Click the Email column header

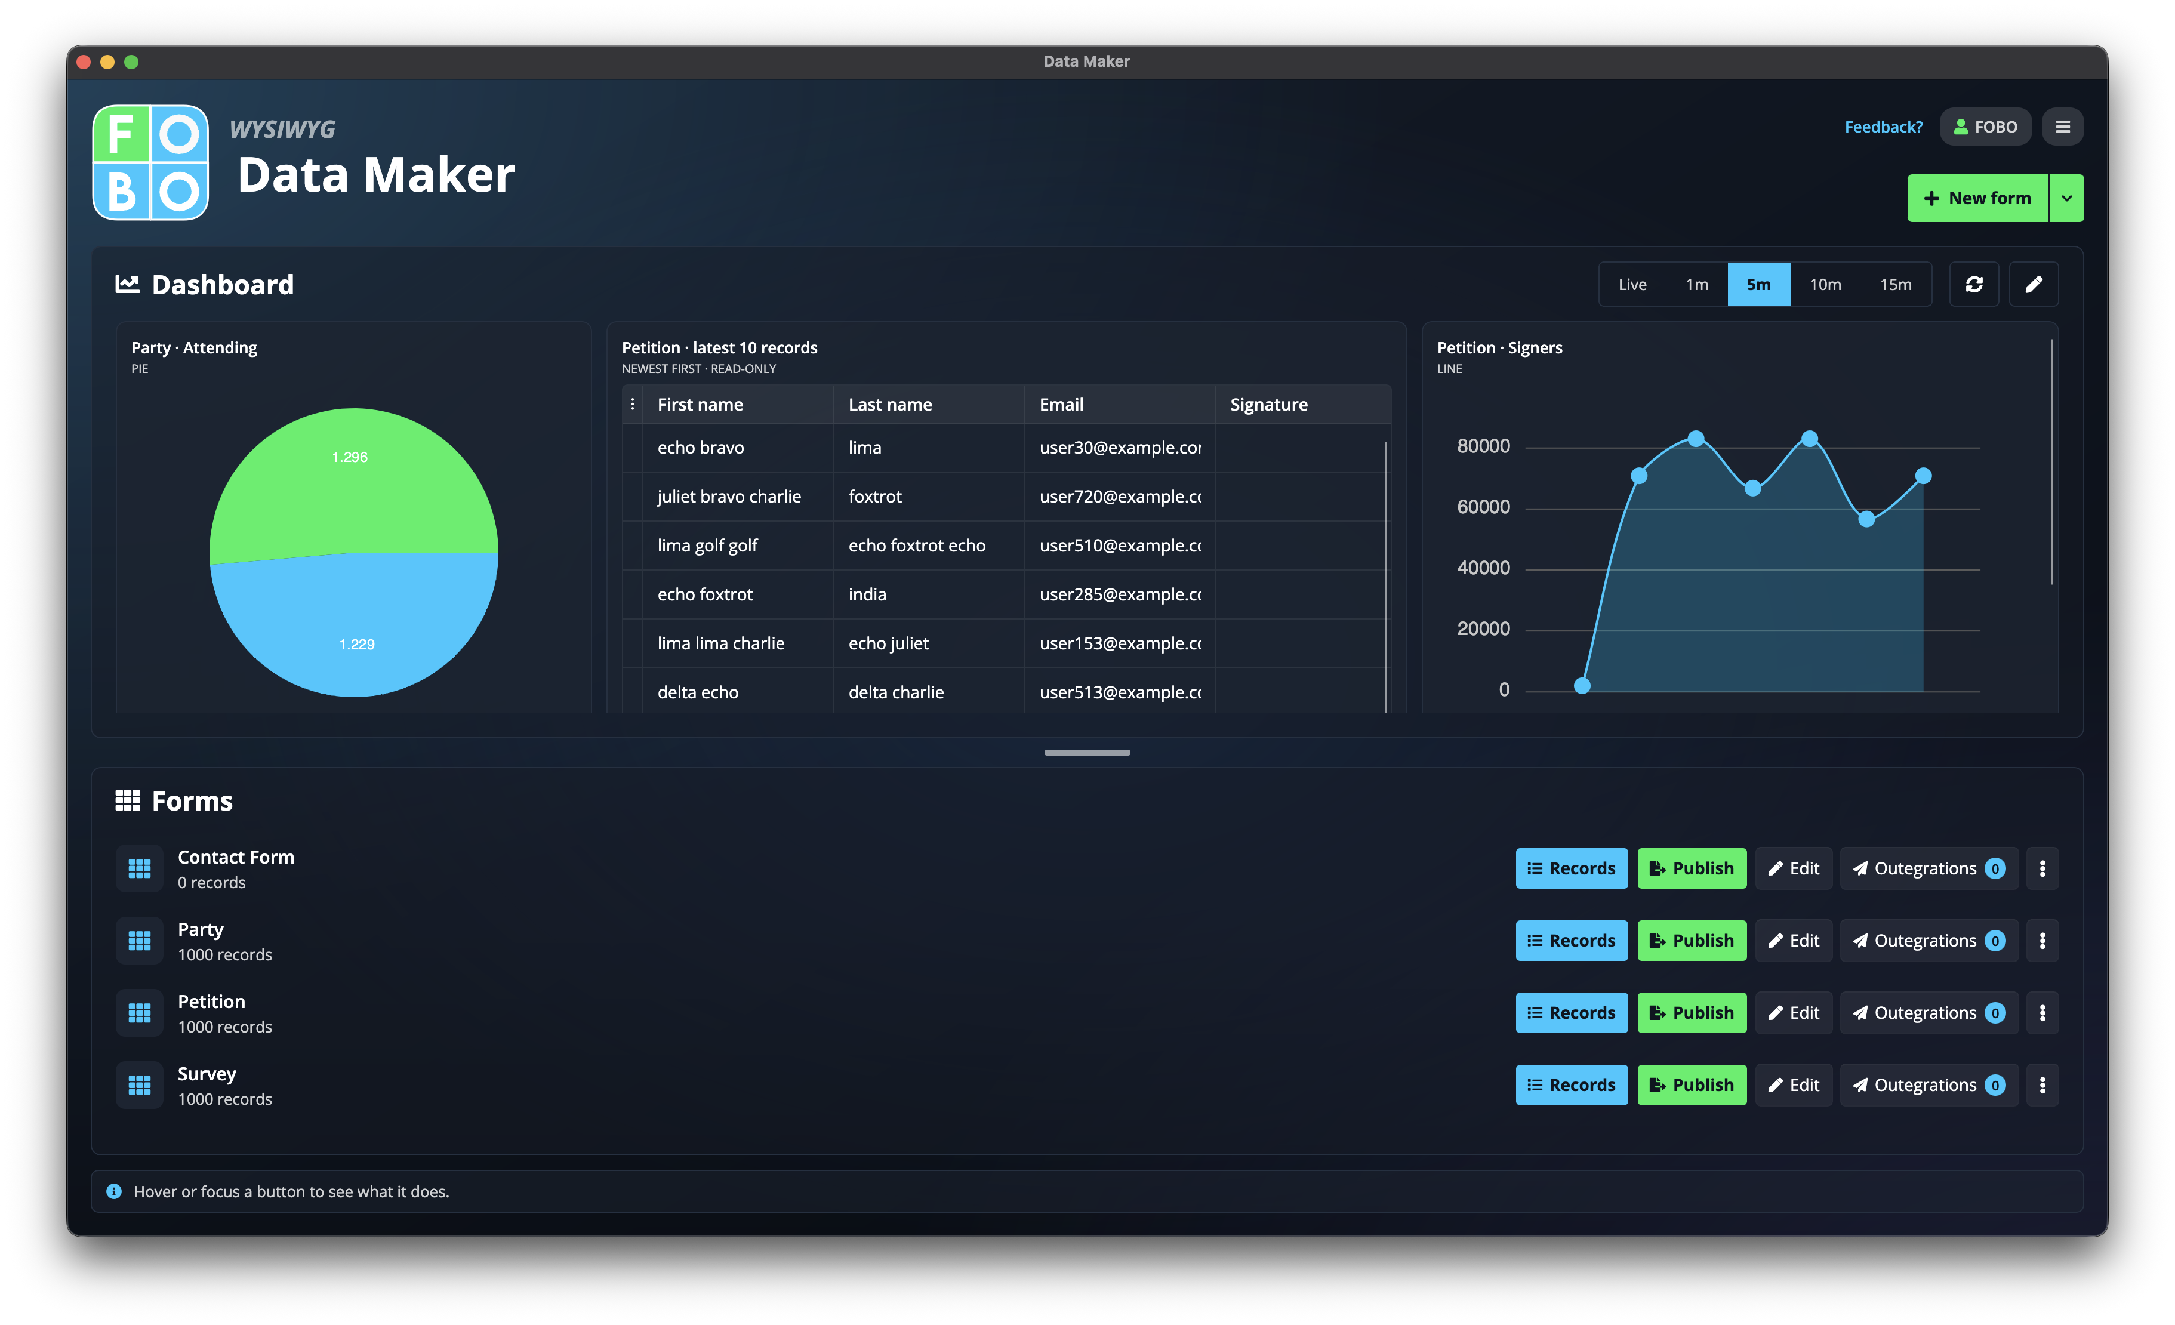(1119, 404)
